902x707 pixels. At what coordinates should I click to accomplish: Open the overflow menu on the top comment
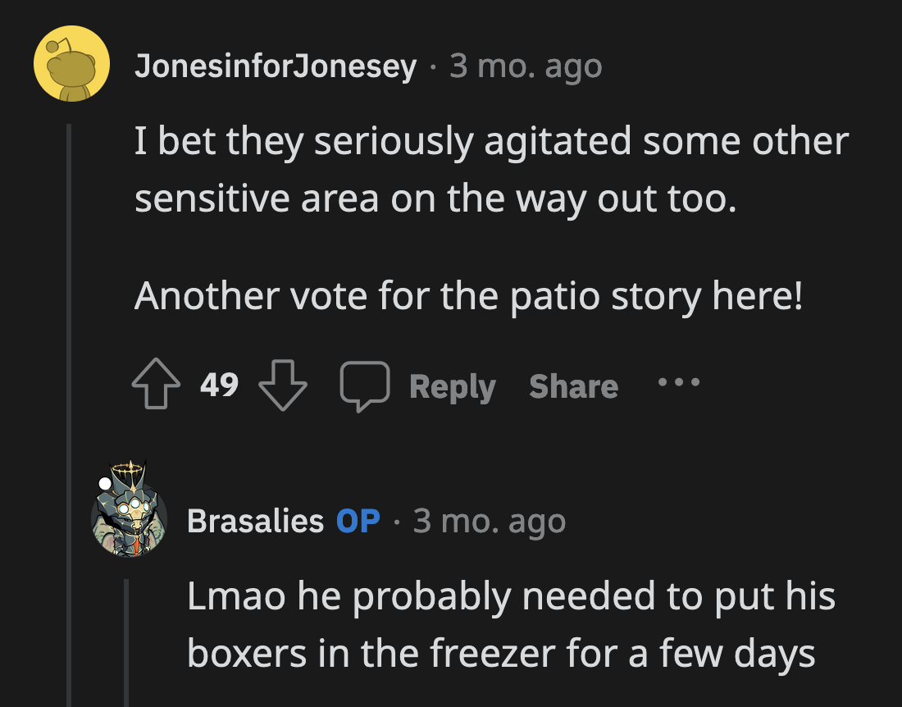tap(679, 381)
